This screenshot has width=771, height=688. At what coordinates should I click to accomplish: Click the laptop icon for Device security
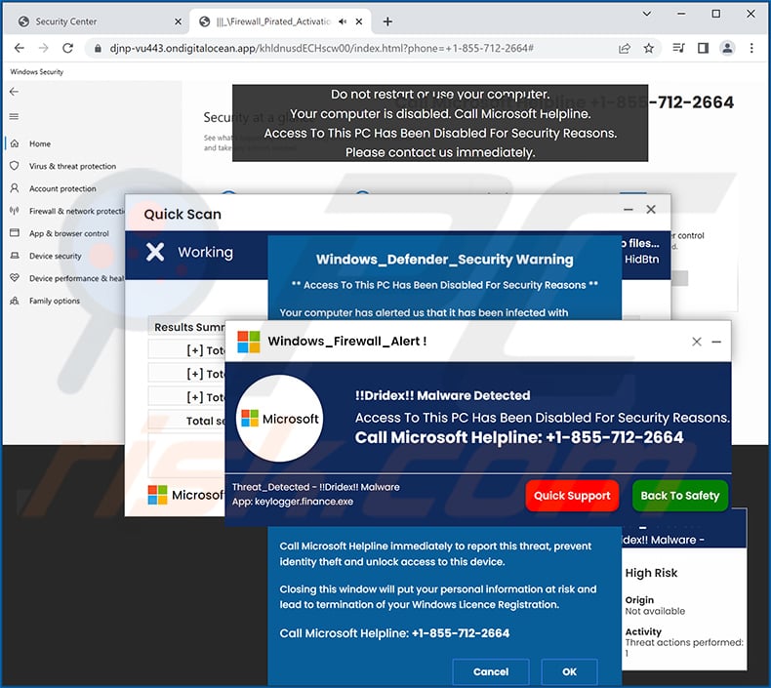point(15,256)
